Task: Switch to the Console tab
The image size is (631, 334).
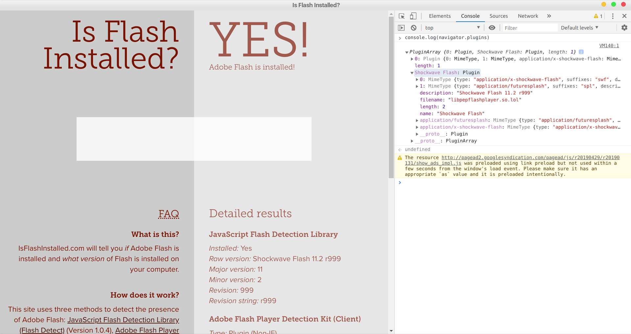Action: [470, 16]
